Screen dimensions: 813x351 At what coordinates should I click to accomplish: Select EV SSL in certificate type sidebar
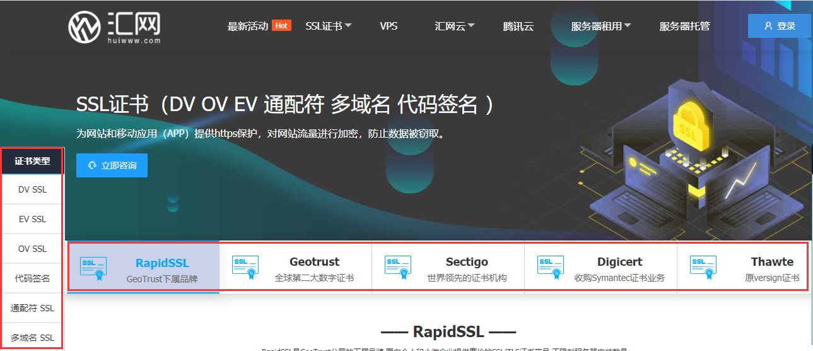[32, 219]
